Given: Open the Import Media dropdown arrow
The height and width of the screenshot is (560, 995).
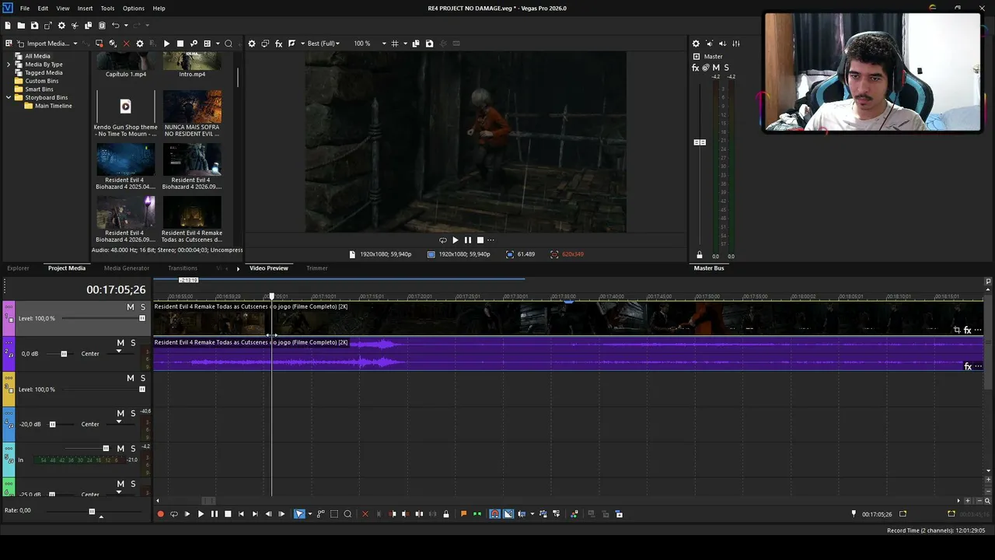Looking at the screenshot, I should coord(75,44).
